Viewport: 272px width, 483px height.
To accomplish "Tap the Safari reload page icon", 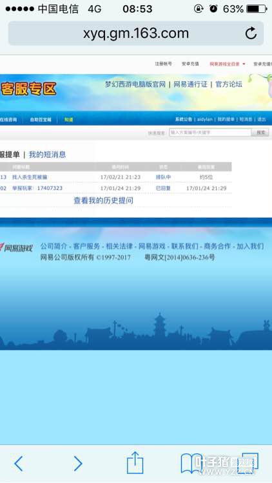I will [251, 33].
